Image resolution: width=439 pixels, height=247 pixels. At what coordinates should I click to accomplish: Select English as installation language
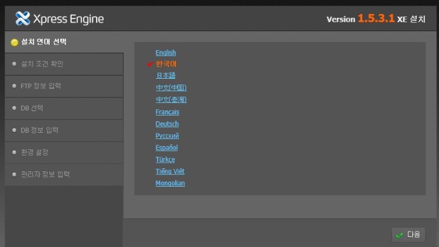pos(166,53)
